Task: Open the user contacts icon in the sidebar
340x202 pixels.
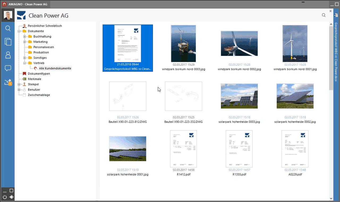Action: 8,55
